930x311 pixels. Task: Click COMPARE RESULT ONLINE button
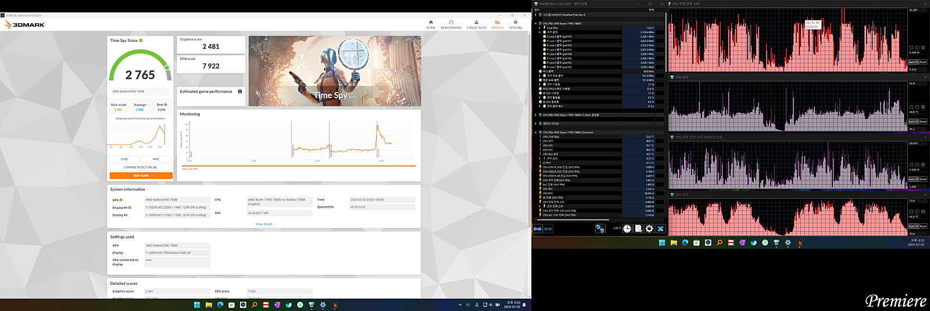coord(141,167)
